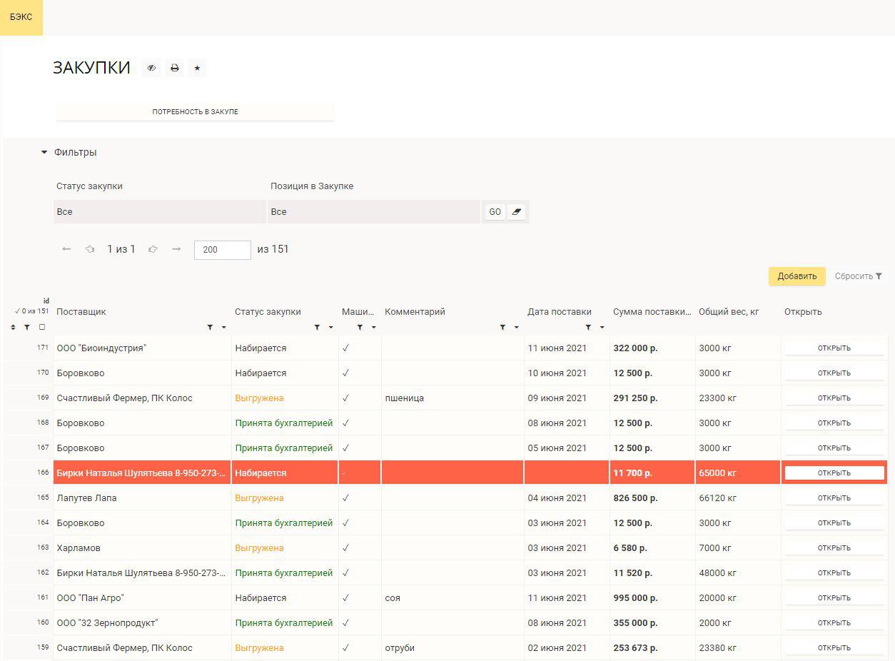Go to previous page with left arrow
The width and height of the screenshot is (895, 661).
(66, 249)
